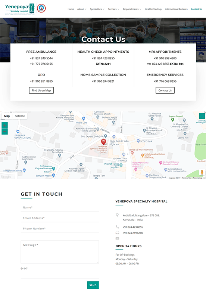Click the Message text area
206x299 pixels.
(x=60, y=252)
